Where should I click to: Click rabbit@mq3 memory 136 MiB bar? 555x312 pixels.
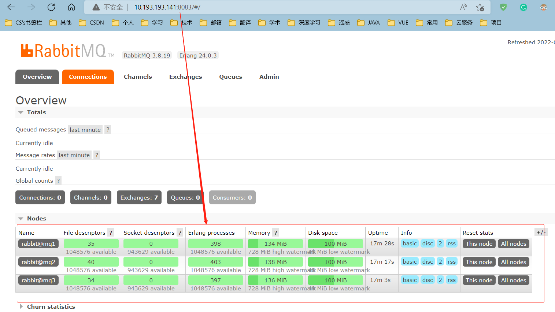point(275,281)
